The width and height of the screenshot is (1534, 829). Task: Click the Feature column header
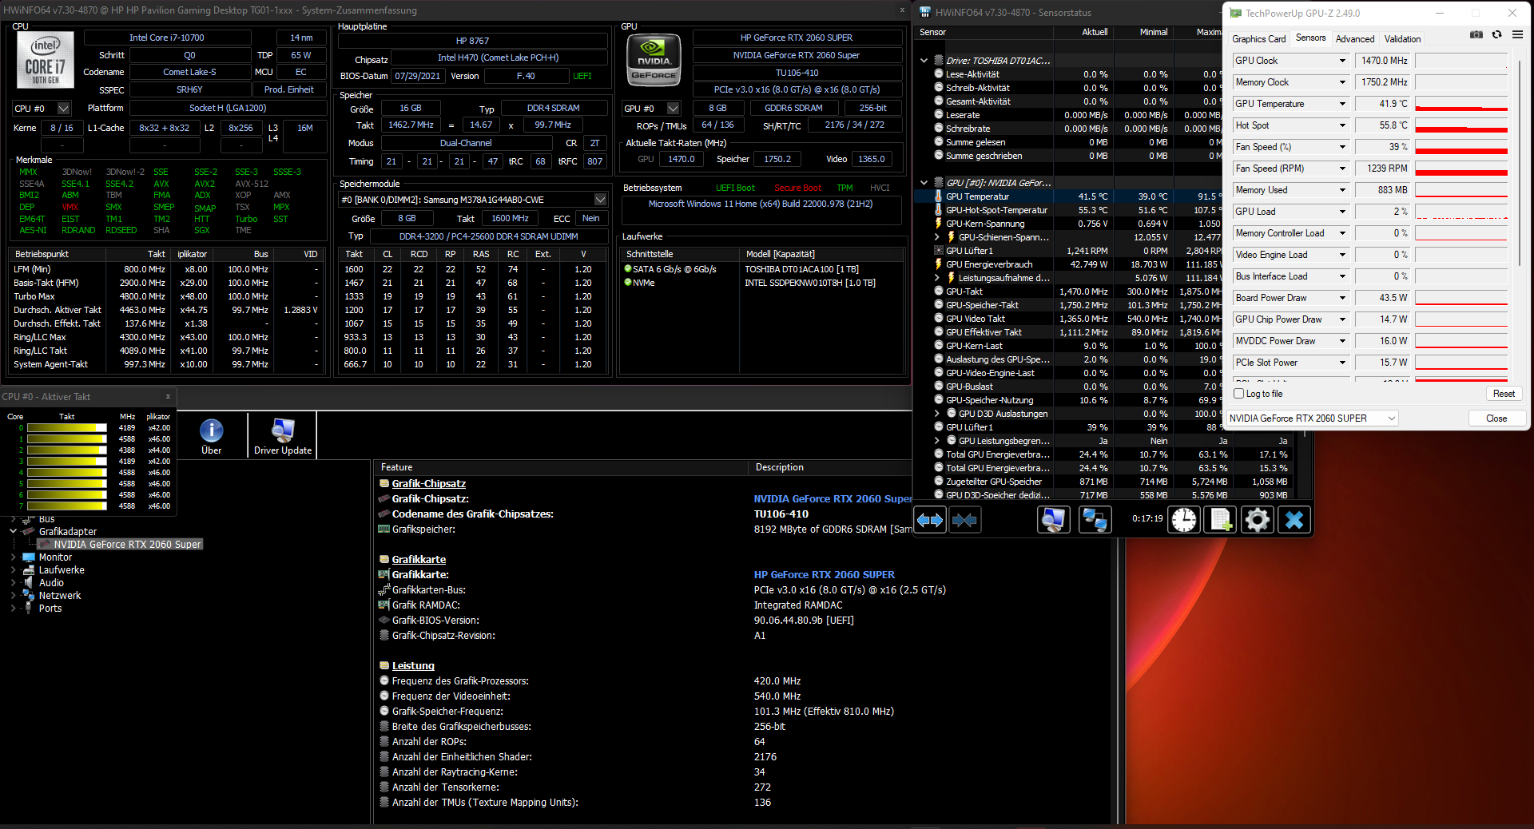tap(561, 468)
